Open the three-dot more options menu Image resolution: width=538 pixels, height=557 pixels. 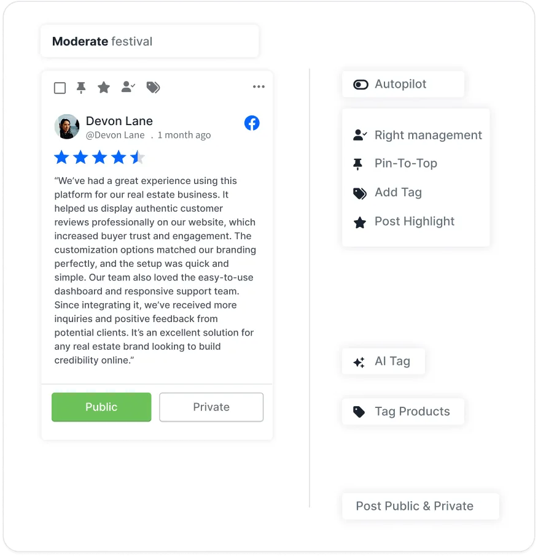click(x=259, y=86)
